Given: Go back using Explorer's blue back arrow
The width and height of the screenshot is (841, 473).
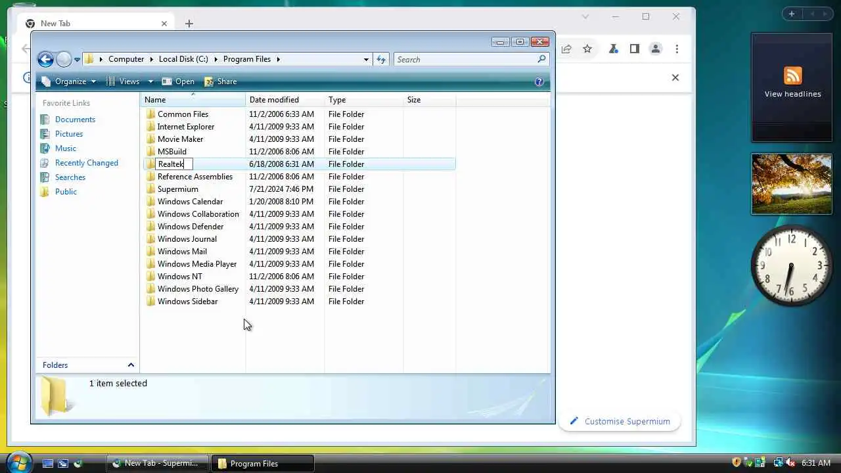Looking at the screenshot, I should coord(45,60).
